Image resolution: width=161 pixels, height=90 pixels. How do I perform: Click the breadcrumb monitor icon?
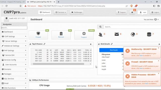(x=155, y=19)
